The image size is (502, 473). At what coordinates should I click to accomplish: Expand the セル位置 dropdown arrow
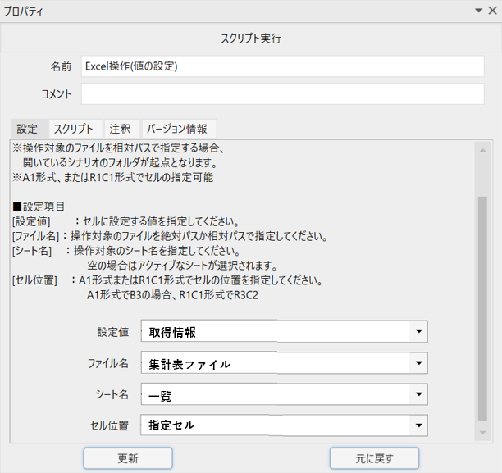(x=419, y=425)
